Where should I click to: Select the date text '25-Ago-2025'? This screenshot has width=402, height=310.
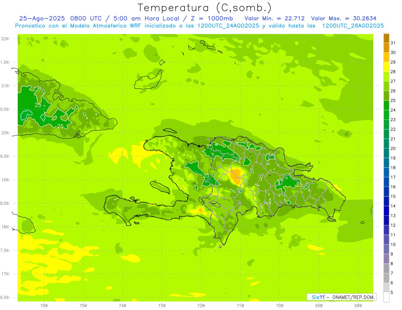(42, 18)
